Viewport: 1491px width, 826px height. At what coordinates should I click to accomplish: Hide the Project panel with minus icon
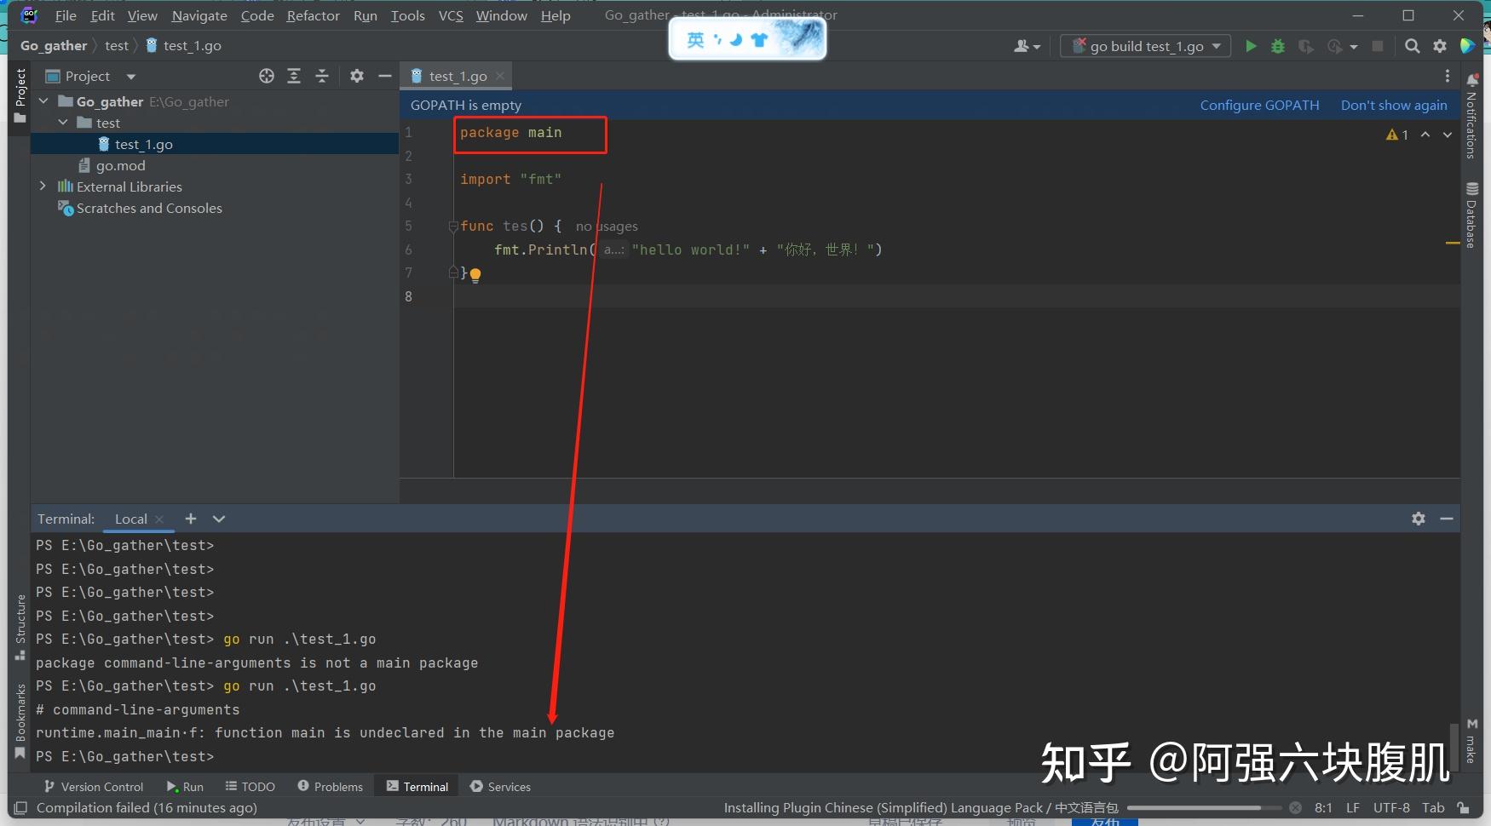click(385, 76)
